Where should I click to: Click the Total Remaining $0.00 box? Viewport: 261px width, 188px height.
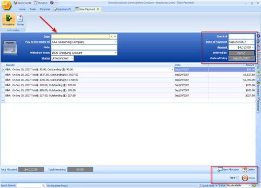[x=80, y=170]
